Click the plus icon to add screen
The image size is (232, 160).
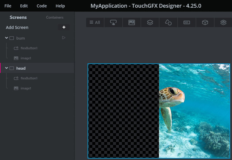coord(64,27)
